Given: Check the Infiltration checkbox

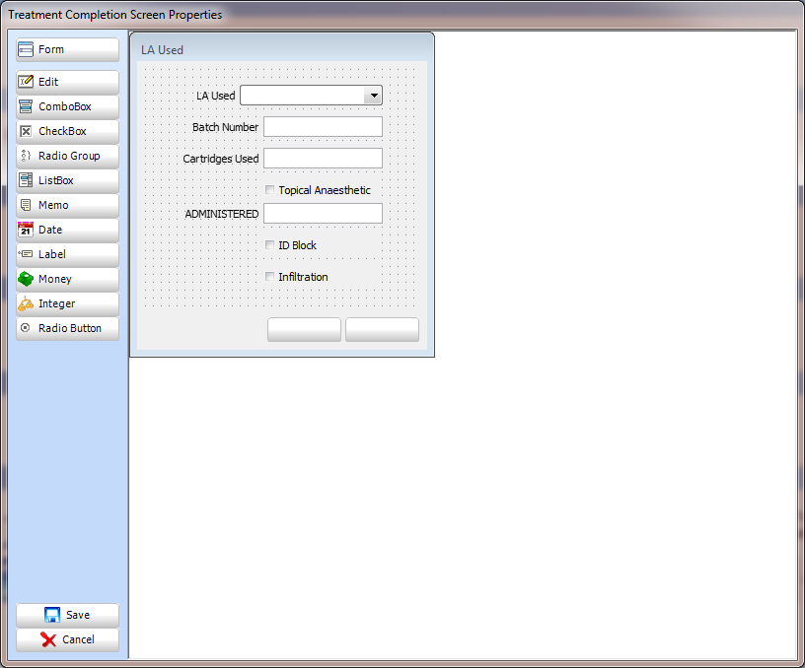Looking at the screenshot, I should coord(269,277).
